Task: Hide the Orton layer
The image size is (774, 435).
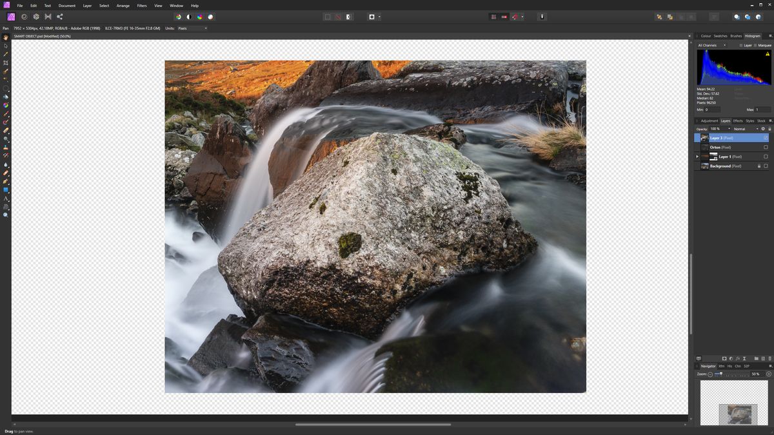Action: pyautogui.click(x=766, y=147)
